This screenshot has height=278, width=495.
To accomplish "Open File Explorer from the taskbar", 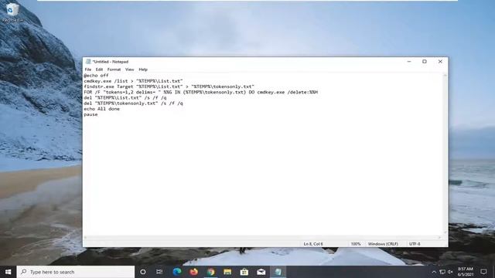I will [227, 272].
